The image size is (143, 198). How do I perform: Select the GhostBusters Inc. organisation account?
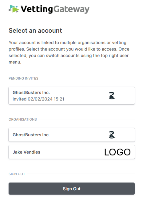click(x=72, y=135)
